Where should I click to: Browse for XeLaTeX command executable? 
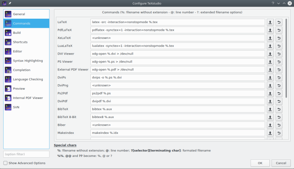(270, 38)
